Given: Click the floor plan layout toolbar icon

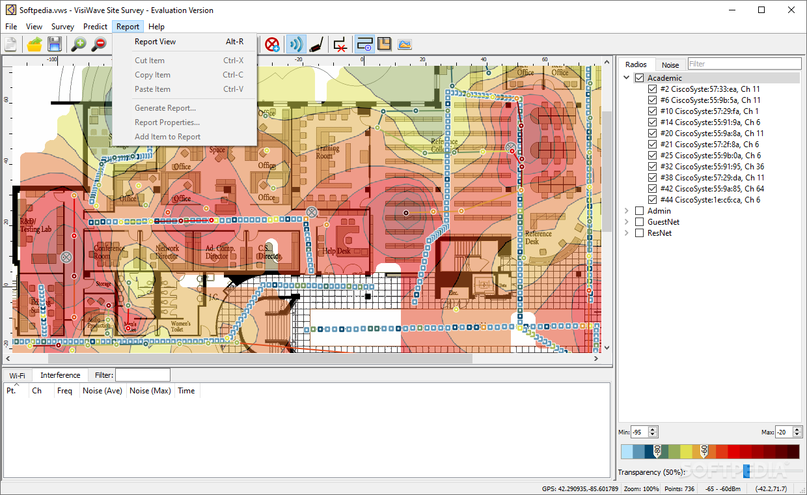Looking at the screenshot, I should (385, 44).
